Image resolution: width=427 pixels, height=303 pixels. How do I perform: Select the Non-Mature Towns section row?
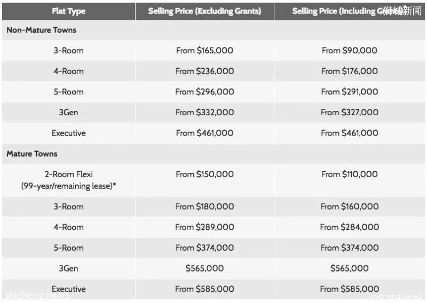tap(213, 30)
